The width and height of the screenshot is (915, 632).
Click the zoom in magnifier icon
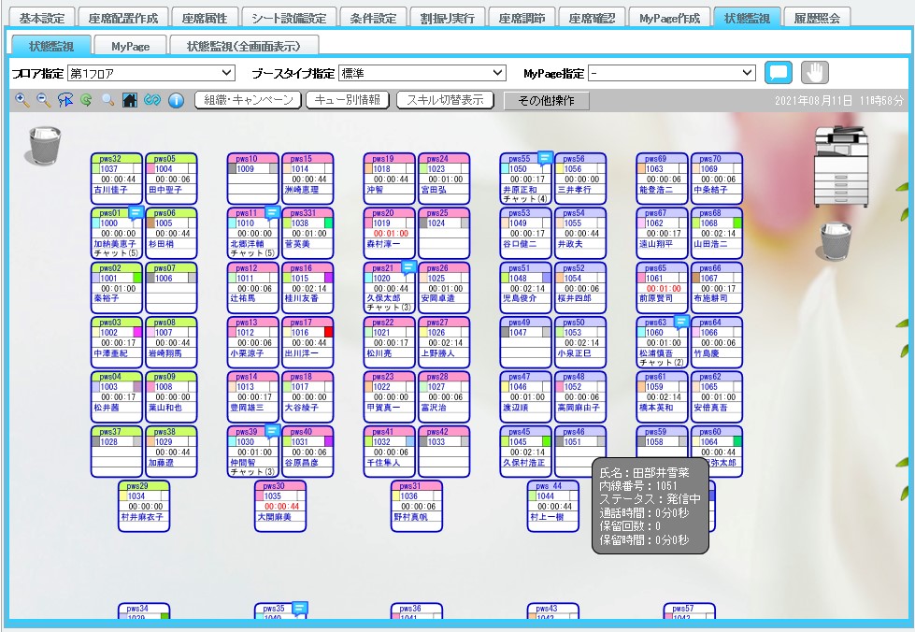pyautogui.click(x=22, y=100)
